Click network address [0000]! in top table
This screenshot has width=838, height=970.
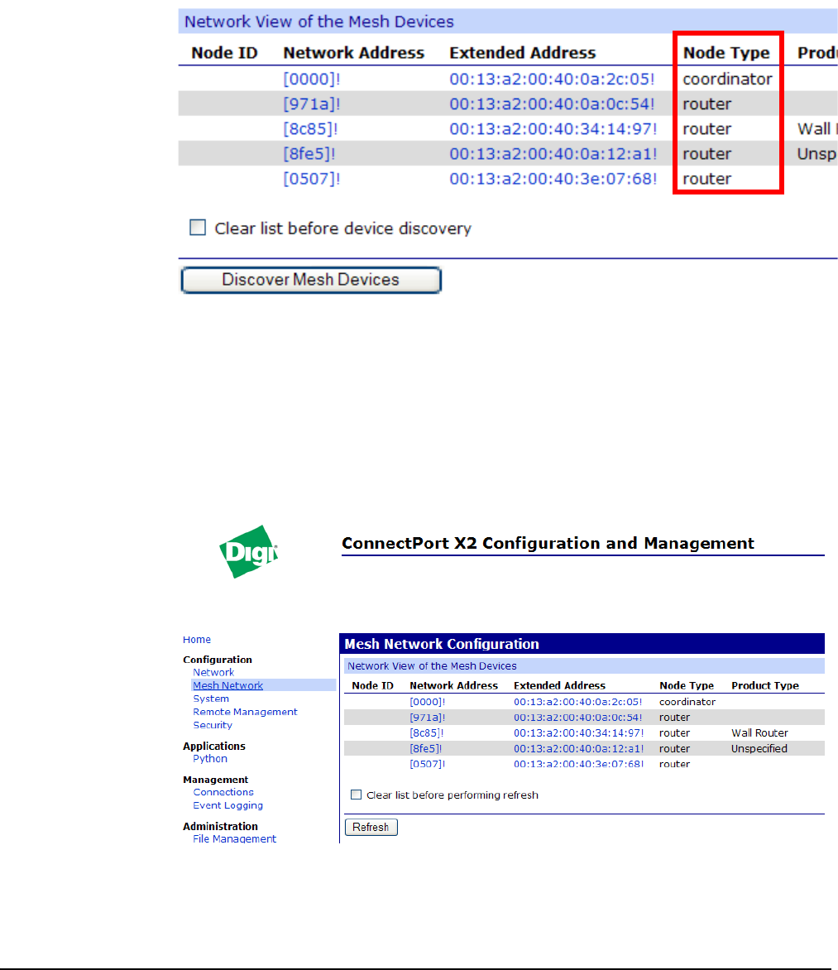pyautogui.click(x=312, y=79)
